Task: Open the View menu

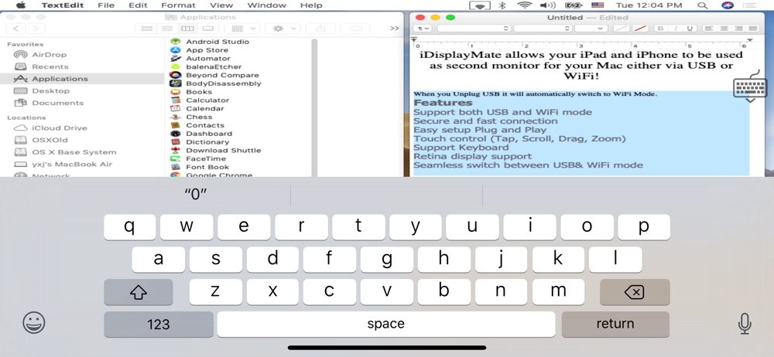Action: (x=221, y=5)
